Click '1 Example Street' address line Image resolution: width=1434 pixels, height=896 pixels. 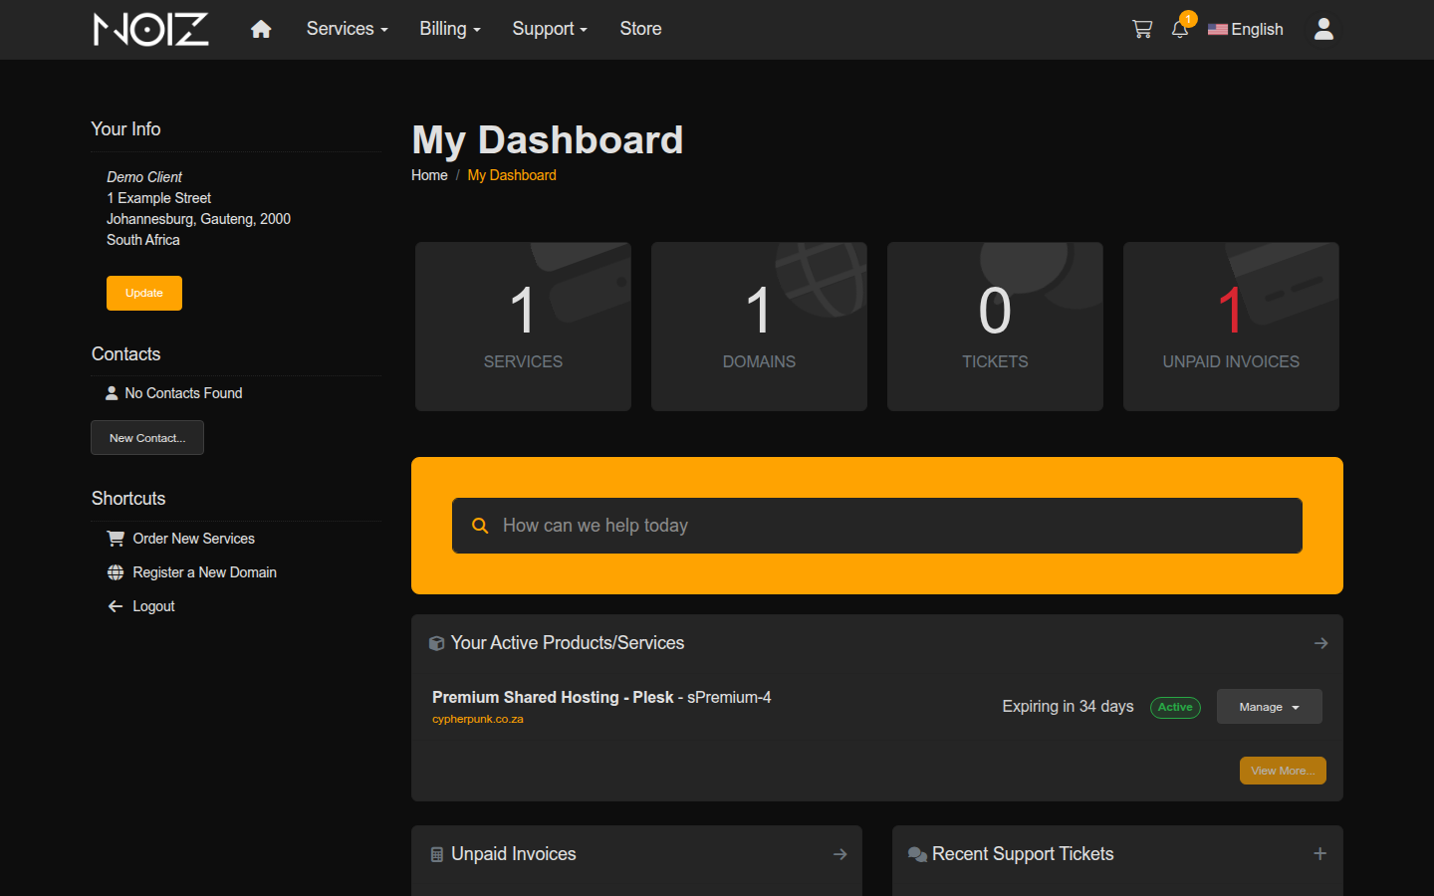tap(158, 198)
